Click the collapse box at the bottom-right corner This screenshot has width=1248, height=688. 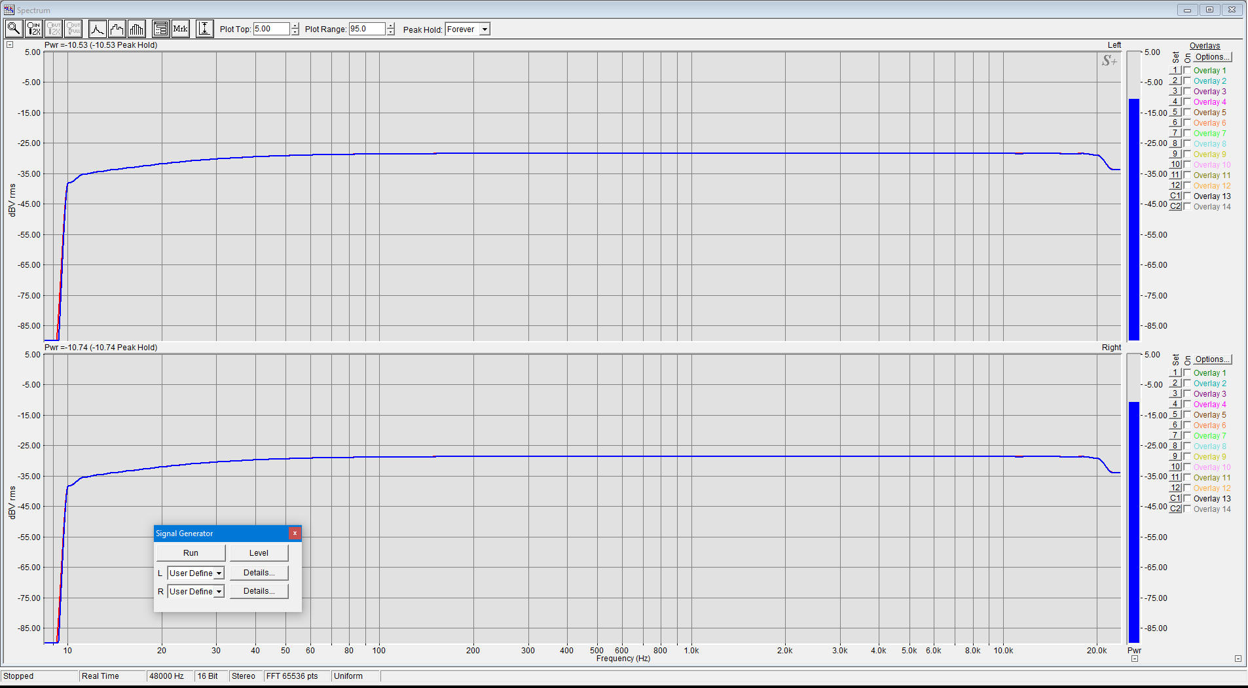point(1238,659)
